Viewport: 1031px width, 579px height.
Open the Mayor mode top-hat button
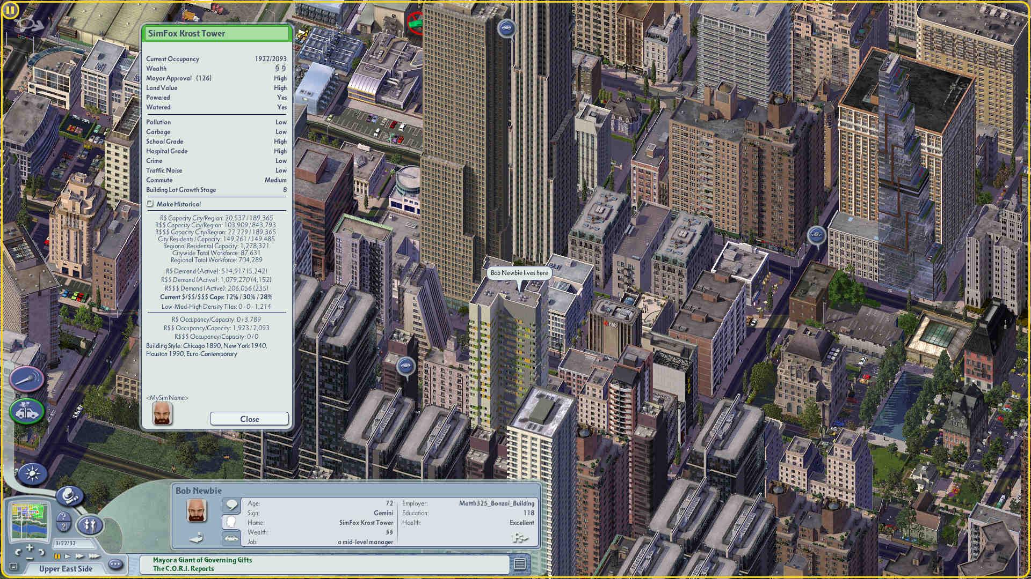(x=70, y=496)
